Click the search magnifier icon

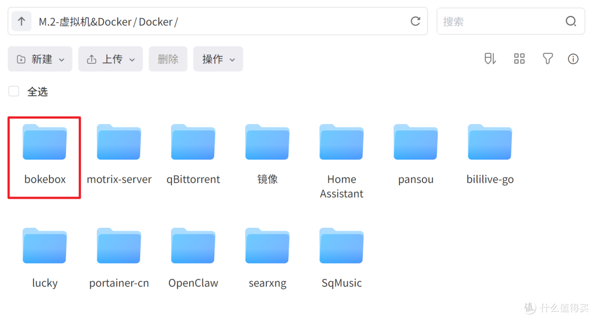[571, 21]
